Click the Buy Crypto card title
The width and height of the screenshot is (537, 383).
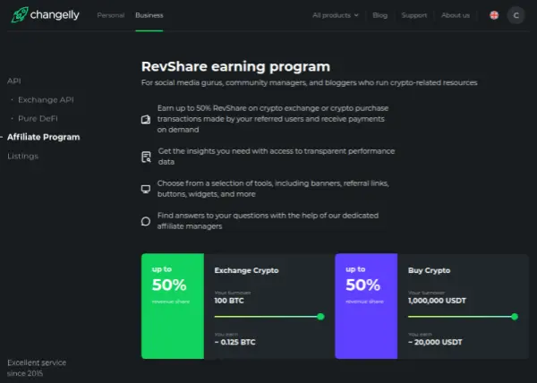tap(429, 270)
